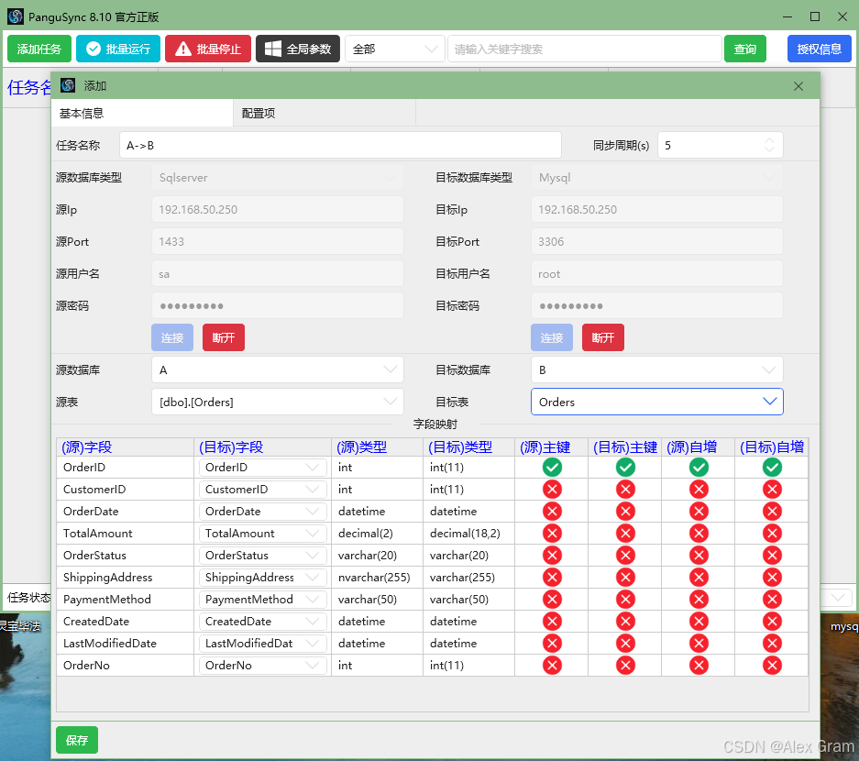Switch to the 配置项 tab
The height and width of the screenshot is (761, 859).
(x=325, y=114)
